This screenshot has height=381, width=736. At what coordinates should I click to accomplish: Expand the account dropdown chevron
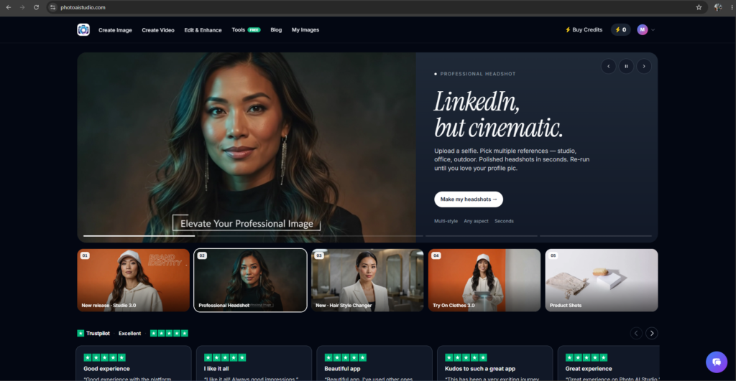[x=653, y=30]
